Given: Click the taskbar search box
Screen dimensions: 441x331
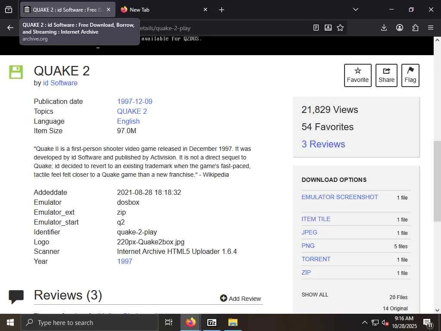Looking at the screenshot, I should pyautogui.click(x=90, y=322).
